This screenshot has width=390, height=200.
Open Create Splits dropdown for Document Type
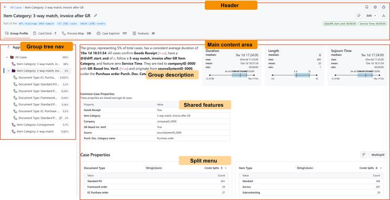(215, 168)
